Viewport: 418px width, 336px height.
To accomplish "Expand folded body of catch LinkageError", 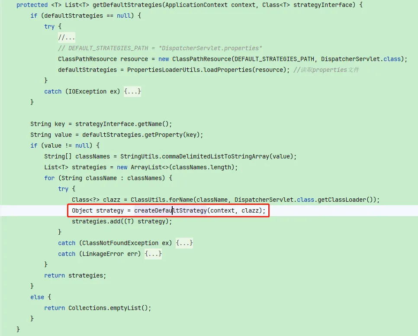I will tap(153, 254).
